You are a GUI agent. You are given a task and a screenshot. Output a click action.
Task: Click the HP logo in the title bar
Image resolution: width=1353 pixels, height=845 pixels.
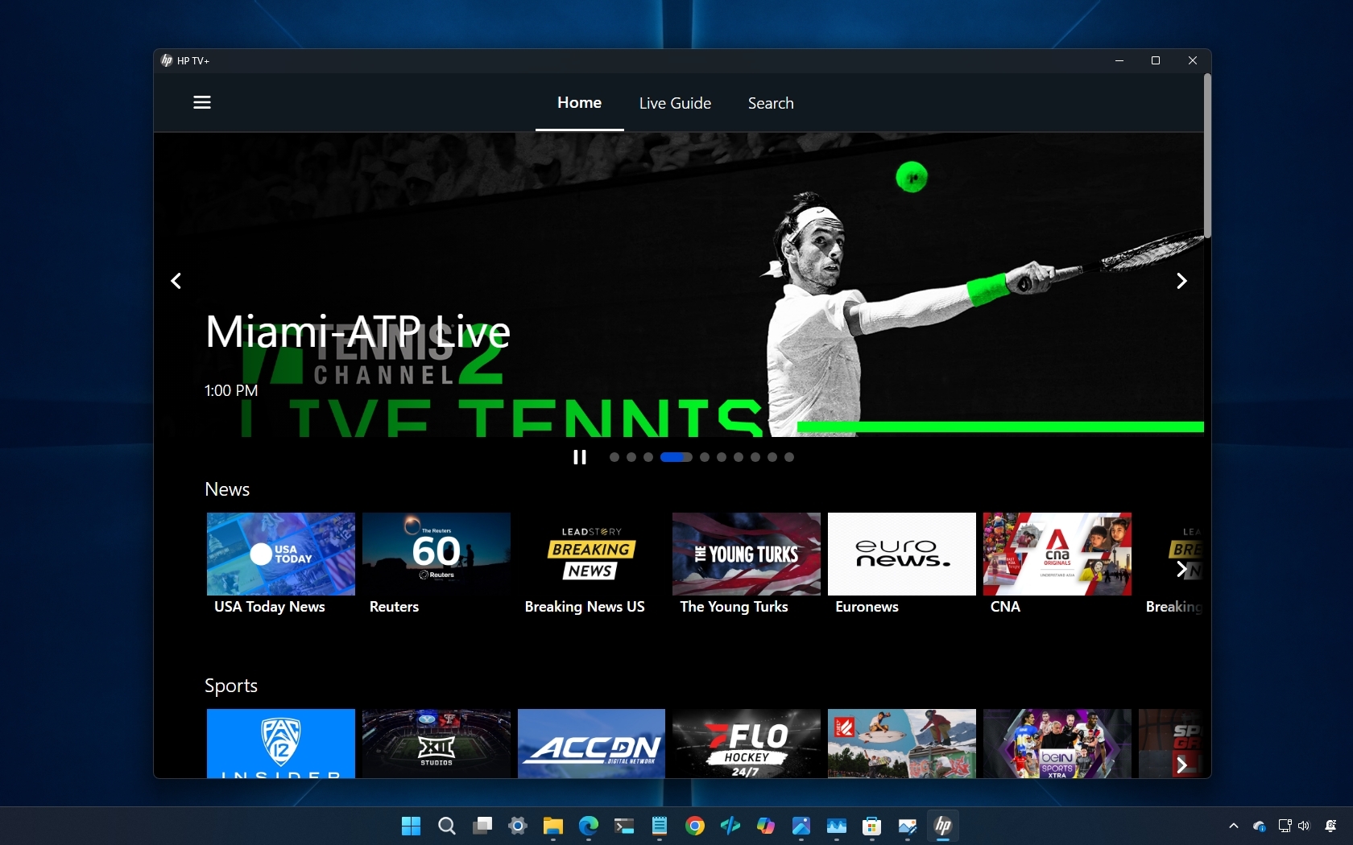(x=166, y=60)
